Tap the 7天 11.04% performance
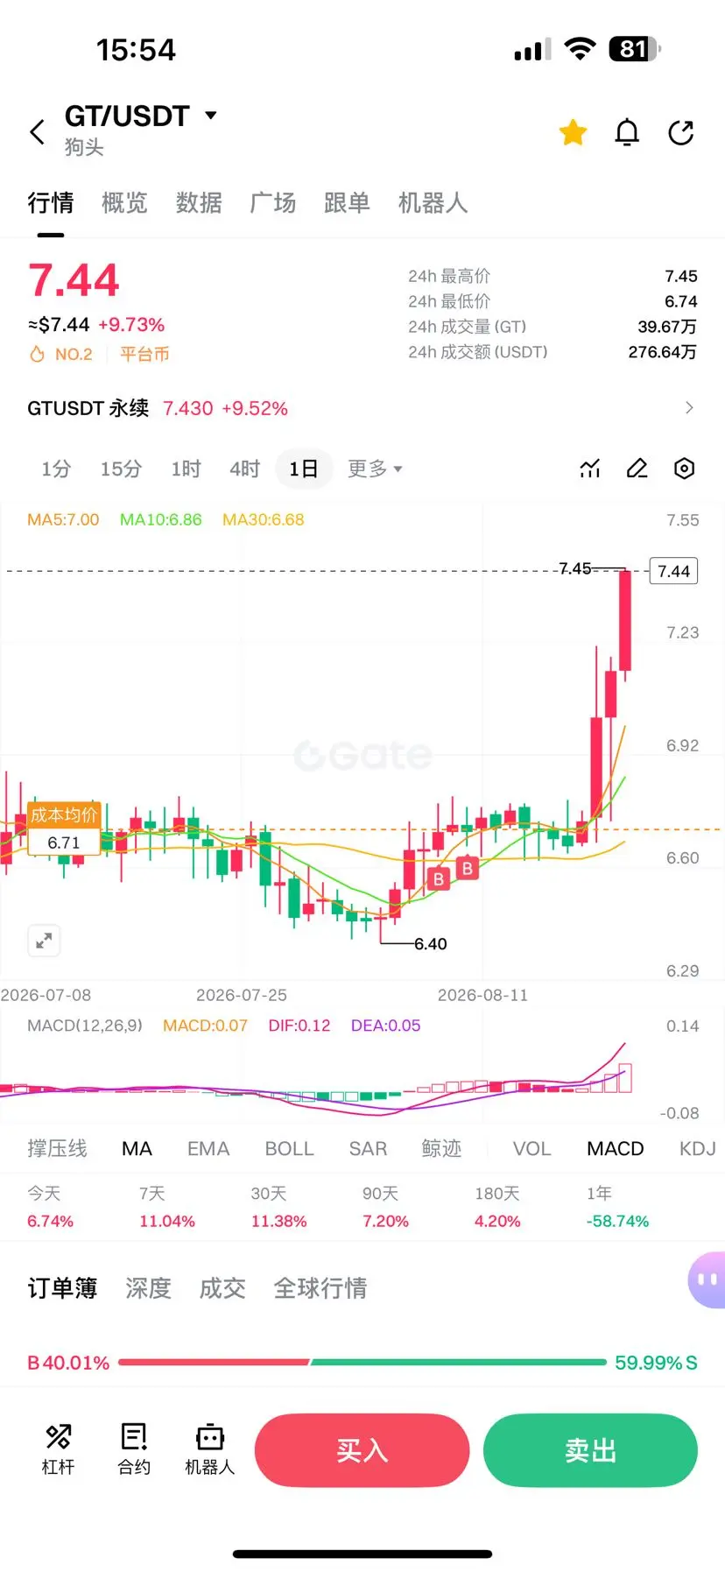The image size is (725, 1572). (166, 1207)
